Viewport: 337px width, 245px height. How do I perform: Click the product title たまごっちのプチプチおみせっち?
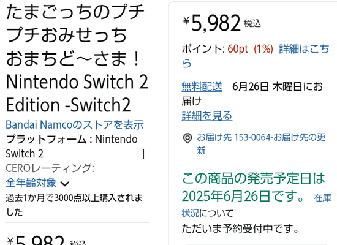coord(77,58)
